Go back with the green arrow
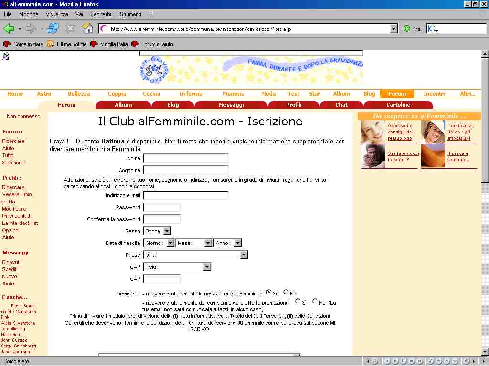The width and height of the screenshot is (489, 366). coord(9,29)
